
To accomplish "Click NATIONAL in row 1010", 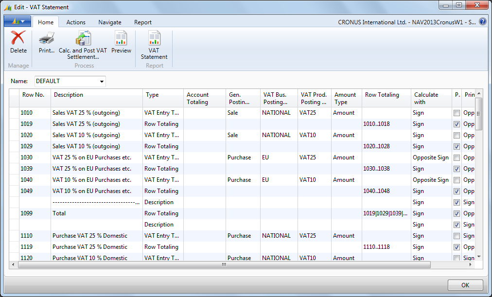I will pos(276,113).
